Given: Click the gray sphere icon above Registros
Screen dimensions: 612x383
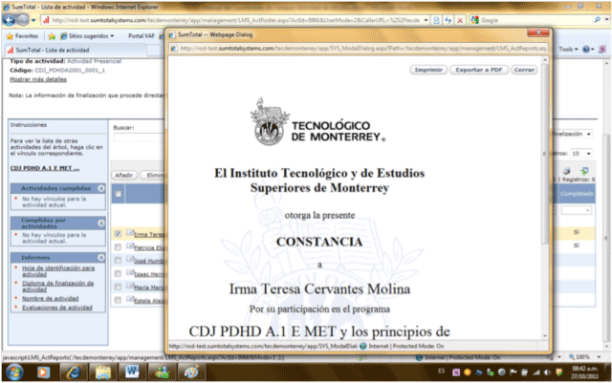Looking at the screenshot, I should [x=566, y=170].
